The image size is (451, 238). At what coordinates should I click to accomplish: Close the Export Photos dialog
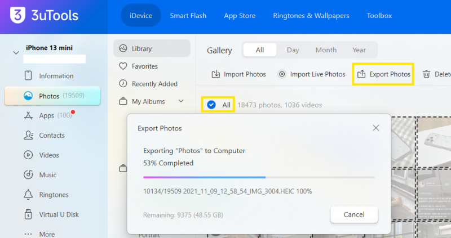[x=376, y=128]
